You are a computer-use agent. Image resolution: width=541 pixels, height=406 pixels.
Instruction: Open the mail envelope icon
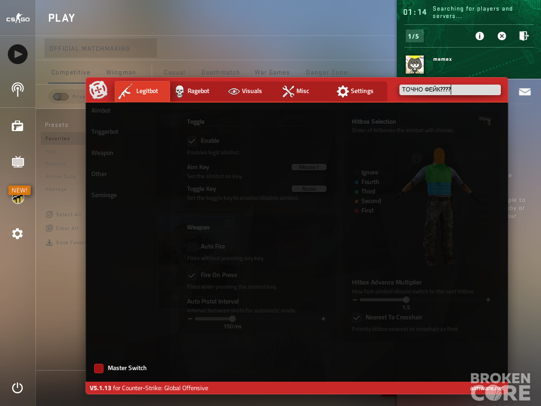point(525,91)
